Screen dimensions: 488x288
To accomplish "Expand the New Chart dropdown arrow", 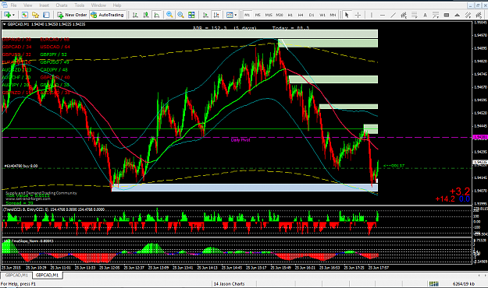I will [x=13, y=15].
